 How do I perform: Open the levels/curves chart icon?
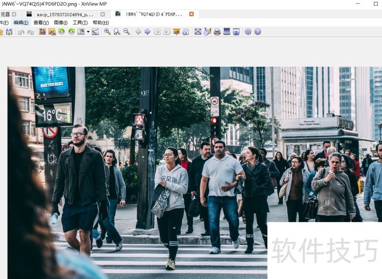[95, 32]
